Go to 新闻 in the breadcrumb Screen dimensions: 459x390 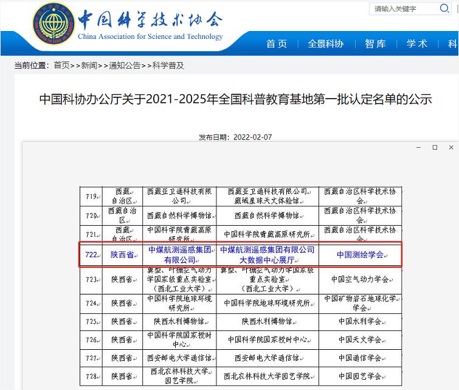pos(89,65)
